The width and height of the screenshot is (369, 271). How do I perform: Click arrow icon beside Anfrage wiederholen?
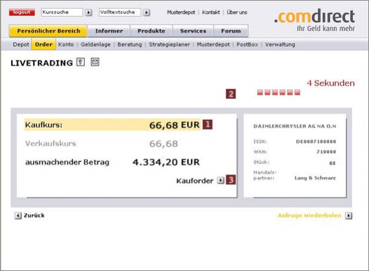coord(348,216)
